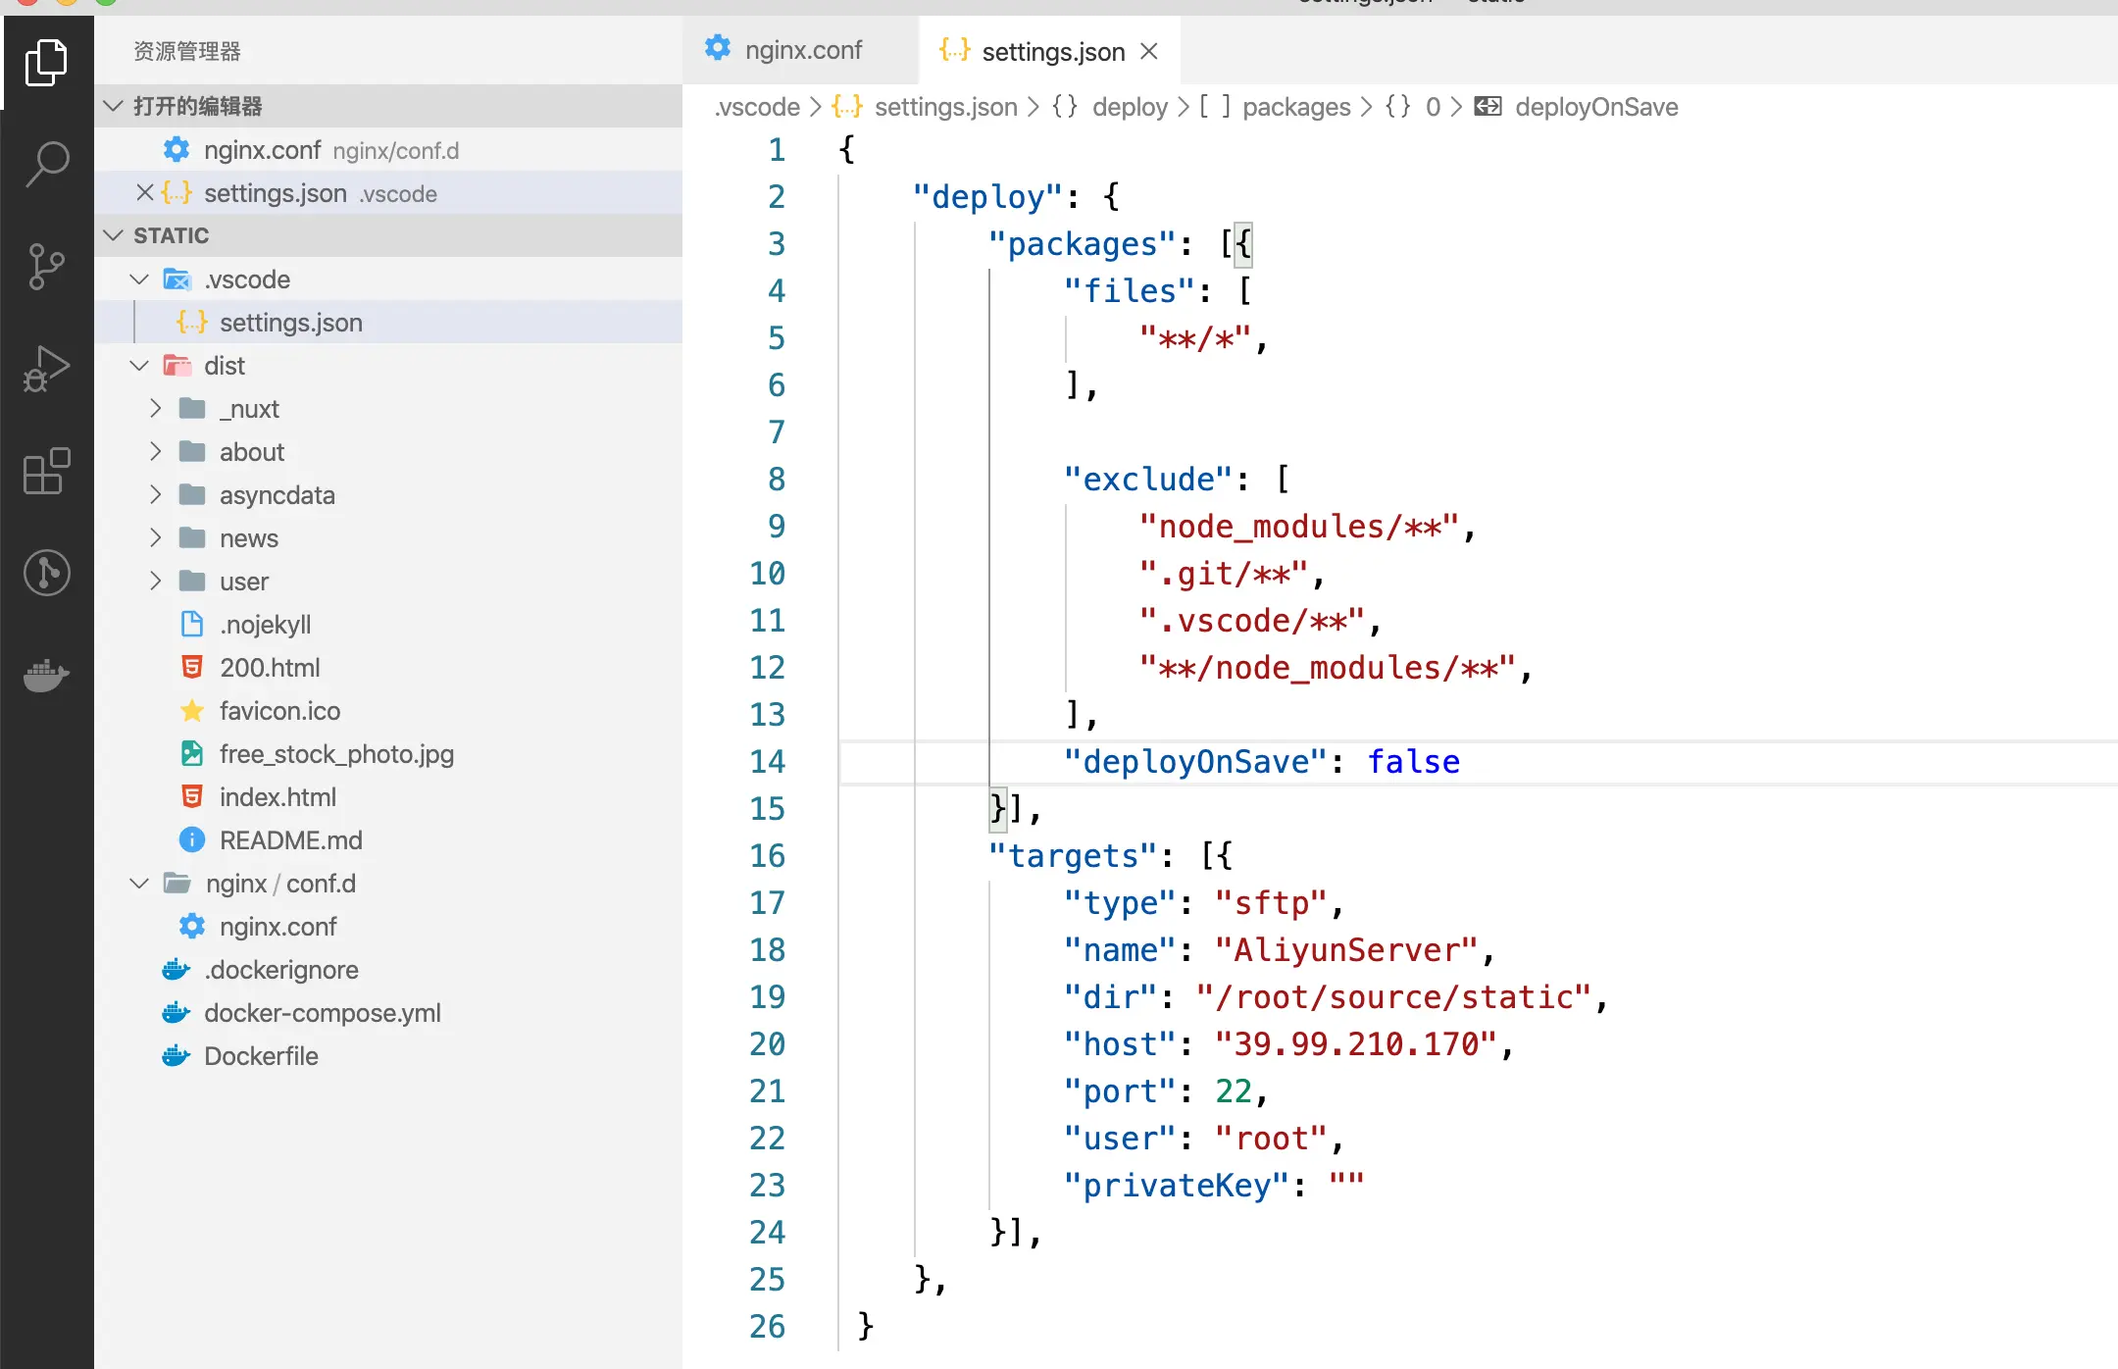2118x1369 pixels.
Task: Close the settings.json editor tab
Action: coord(1149,51)
